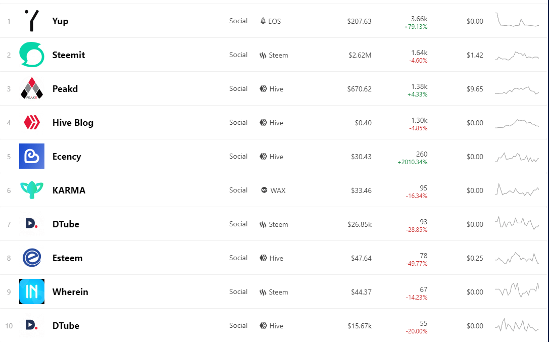549x342 pixels.
Task: Open the Steemit teal speech-bubble logo
Action: [x=31, y=55]
